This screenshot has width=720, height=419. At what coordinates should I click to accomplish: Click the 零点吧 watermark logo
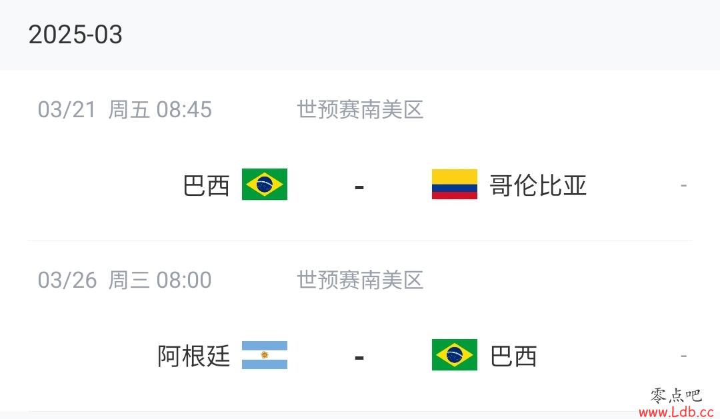tap(676, 396)
